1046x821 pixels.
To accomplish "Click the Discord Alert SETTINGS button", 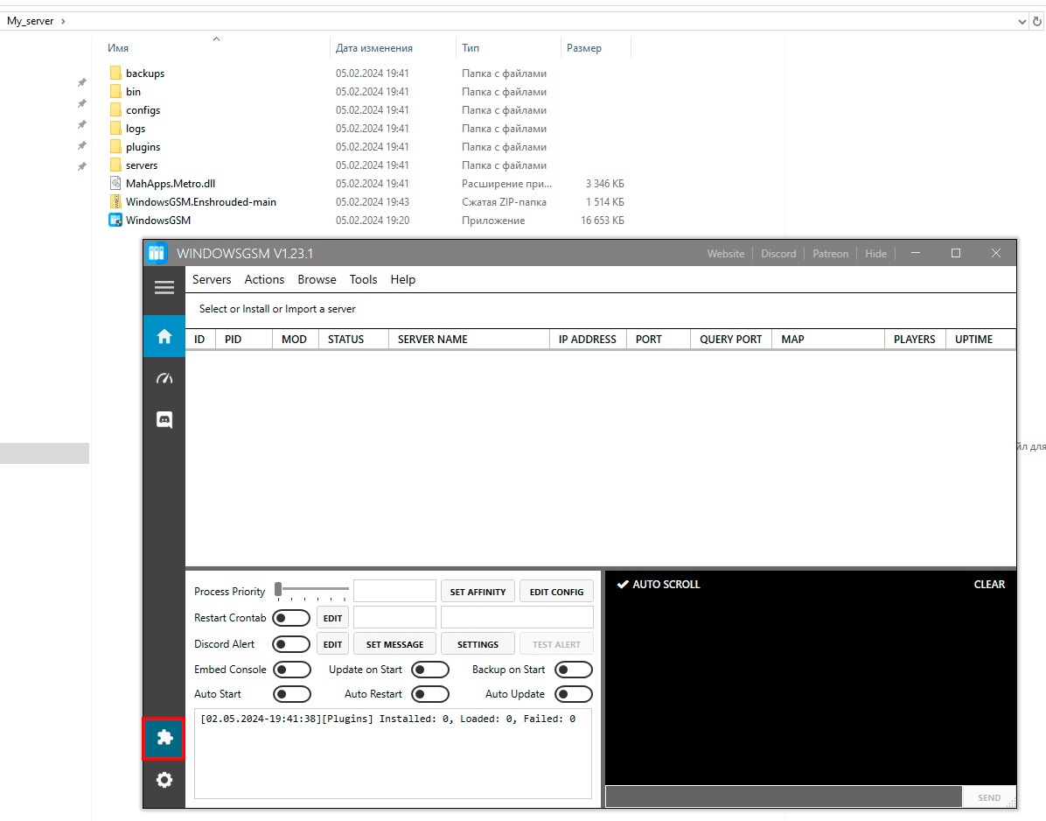I will click(478, 644).
